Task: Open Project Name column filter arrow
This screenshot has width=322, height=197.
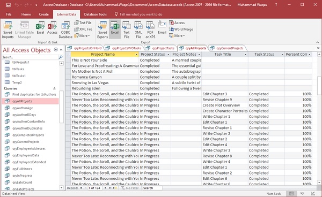Action: pos(136,55)
